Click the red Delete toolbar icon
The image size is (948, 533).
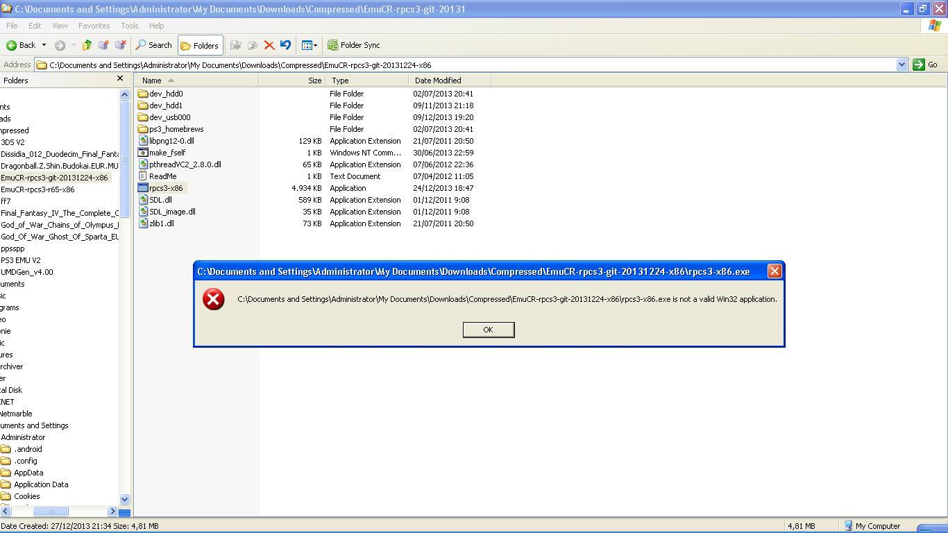(269, 45)
